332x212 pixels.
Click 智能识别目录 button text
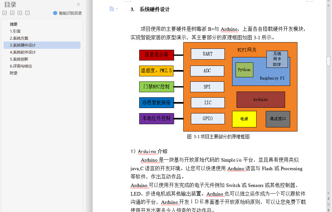coord(70,13)
